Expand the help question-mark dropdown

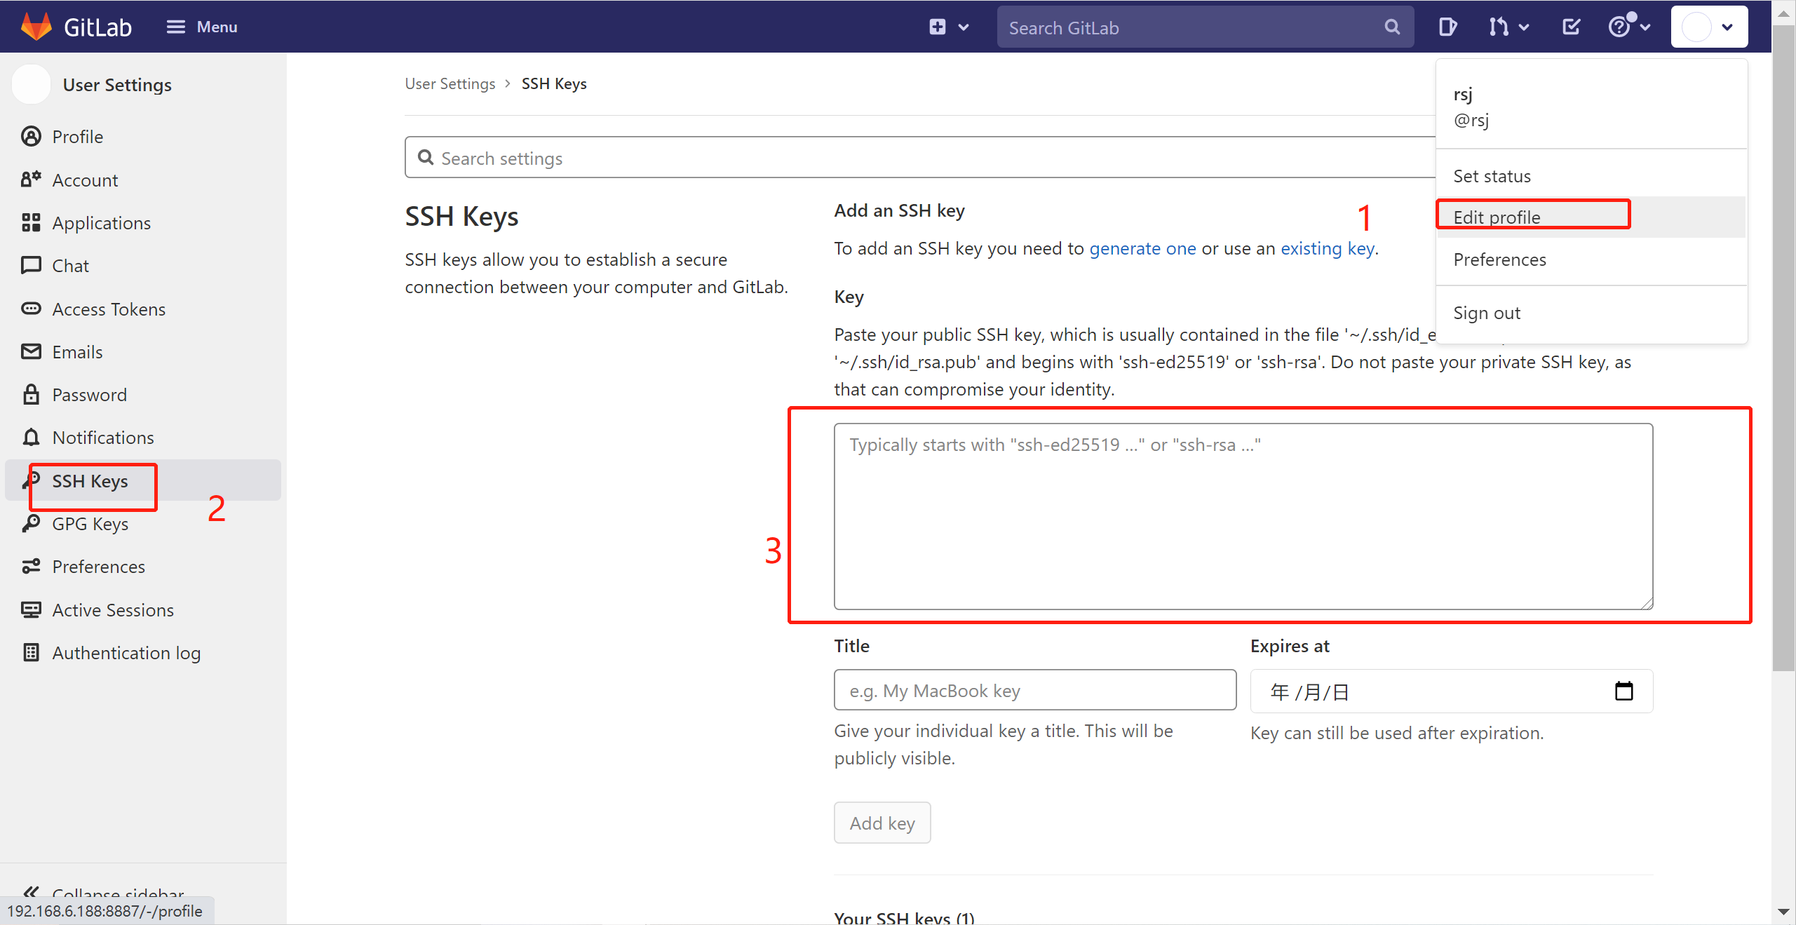(1628, 27)
